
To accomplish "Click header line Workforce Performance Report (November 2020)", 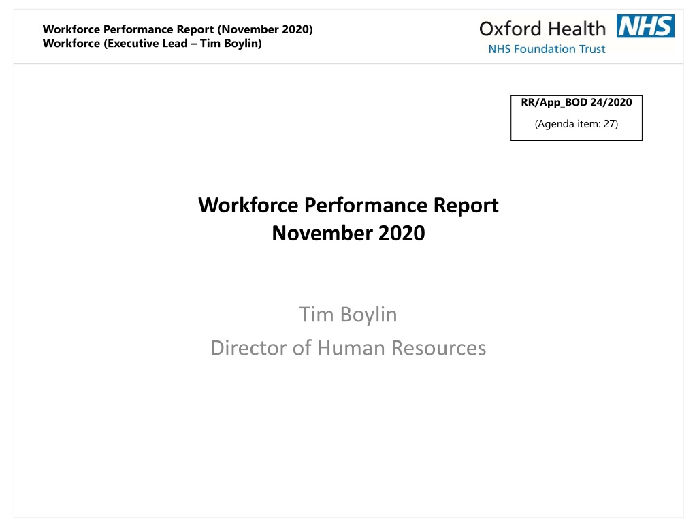I will pyautogui.click(x=178, y=29).
